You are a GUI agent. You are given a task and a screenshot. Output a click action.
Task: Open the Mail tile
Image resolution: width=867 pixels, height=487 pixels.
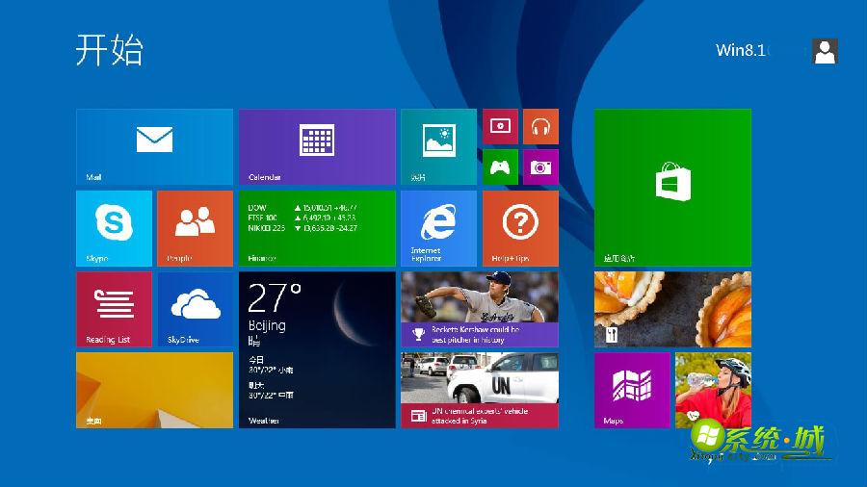[154, 147]
